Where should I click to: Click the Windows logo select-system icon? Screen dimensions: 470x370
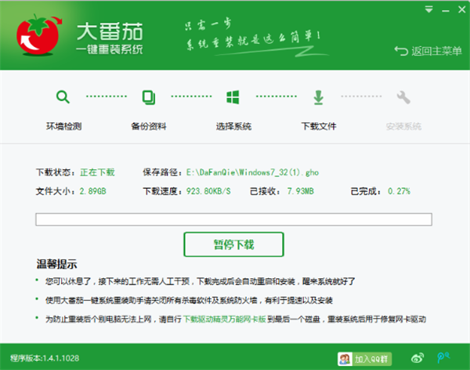233,97
